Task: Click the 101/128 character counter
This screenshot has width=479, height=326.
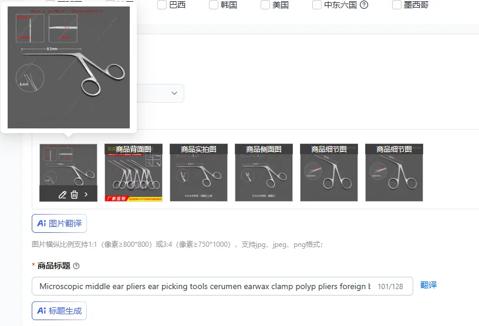Action: [390, 286]
